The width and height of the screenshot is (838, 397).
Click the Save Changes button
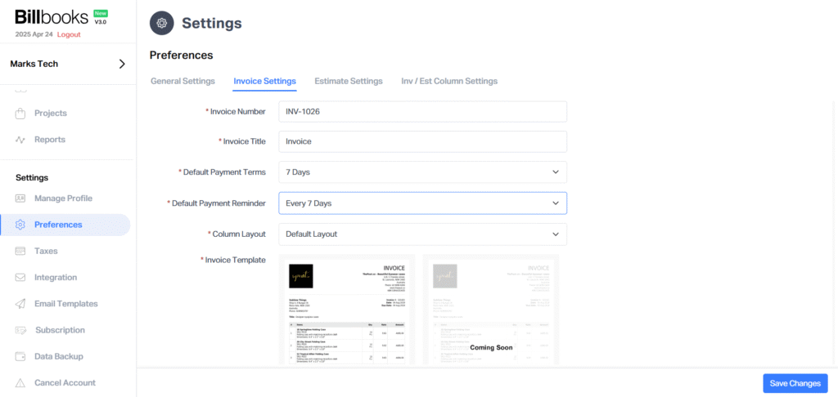(795, 383)
